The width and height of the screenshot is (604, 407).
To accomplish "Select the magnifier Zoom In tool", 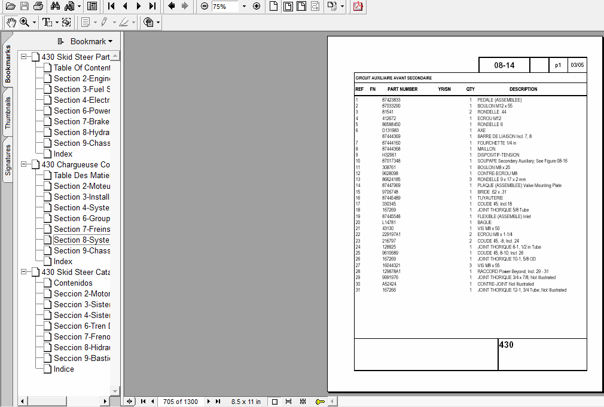I will pyautogui.click(x=25, y=22).
